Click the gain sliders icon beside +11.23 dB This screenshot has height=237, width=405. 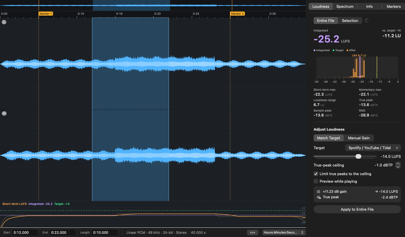(319, 192)
